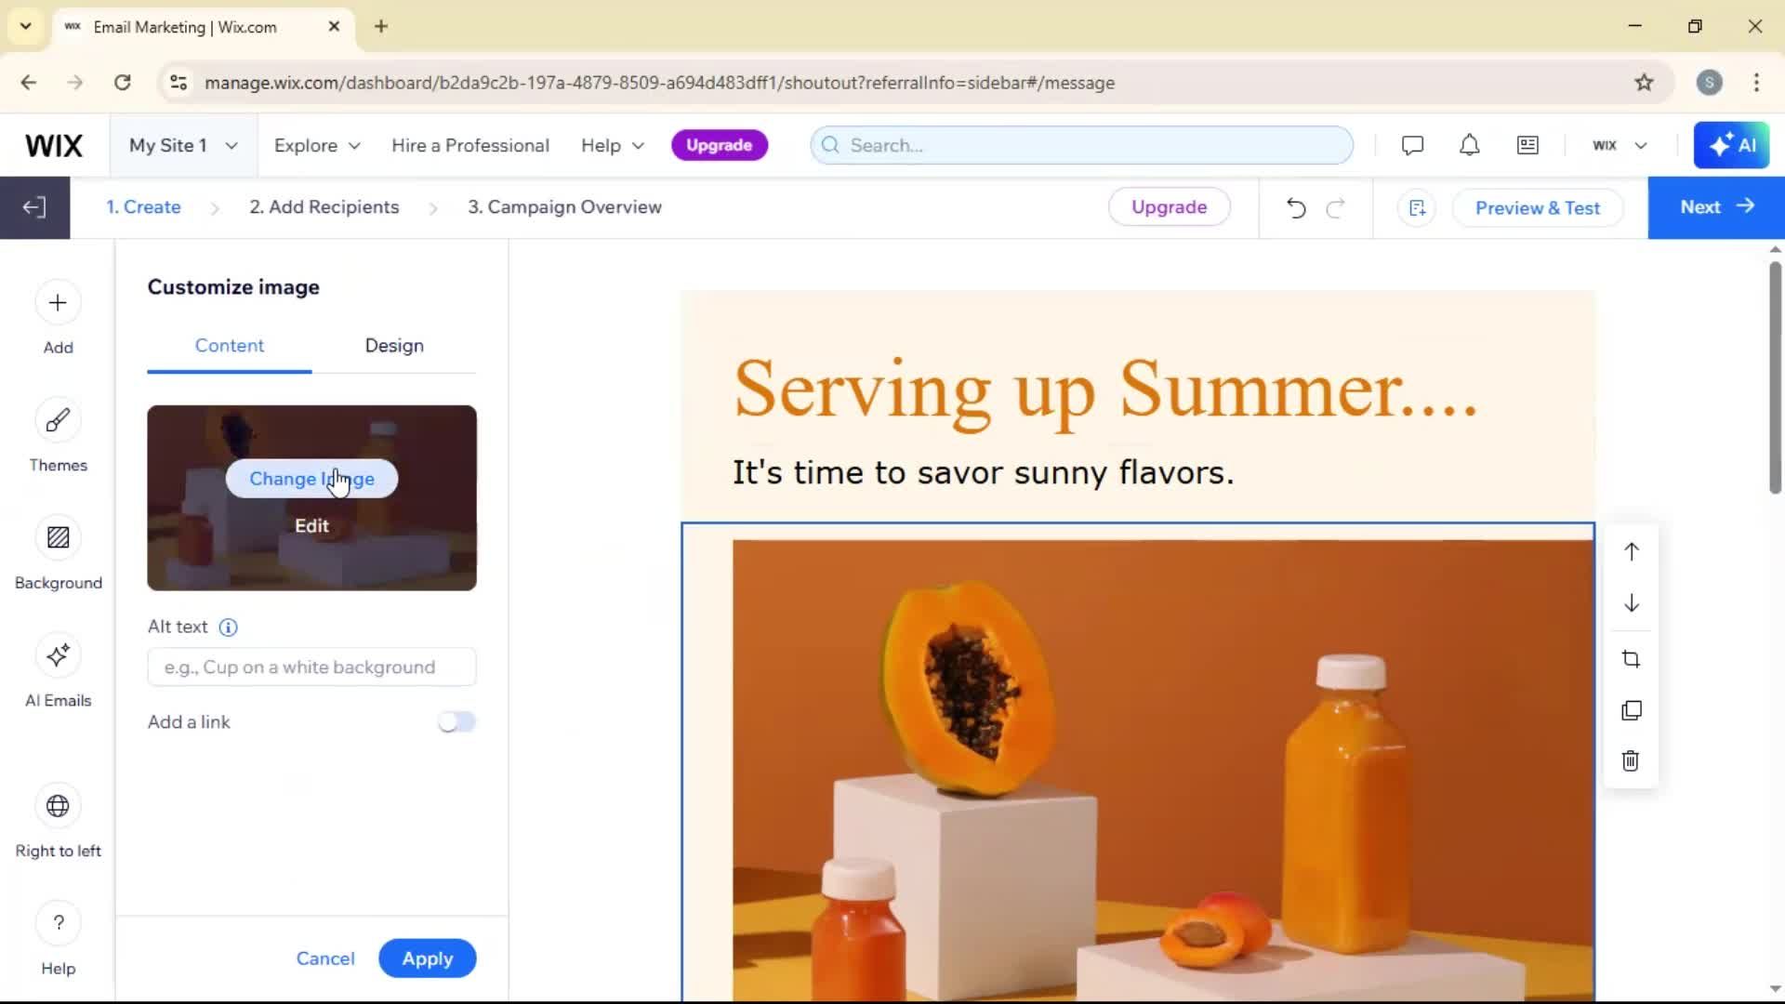The image size is (1785, 1004).
Task: Open the Themes brush panel
Action: pyautogui.click(x=58, y=436)
